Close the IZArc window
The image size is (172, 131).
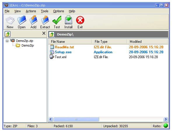(166, 5)
